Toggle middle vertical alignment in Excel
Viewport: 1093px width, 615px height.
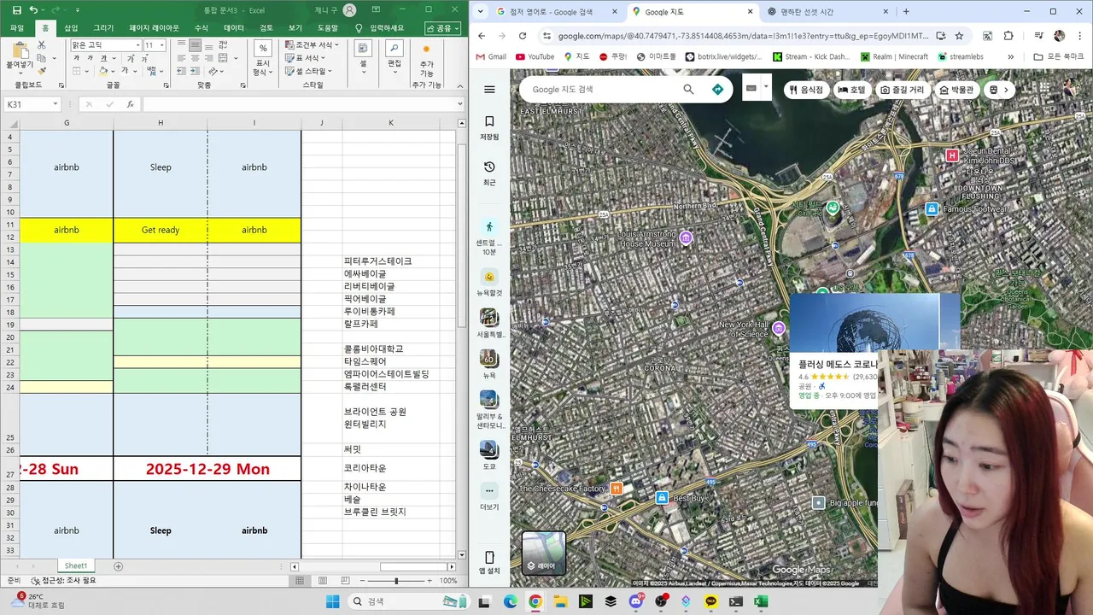click(x=196, y=45)
